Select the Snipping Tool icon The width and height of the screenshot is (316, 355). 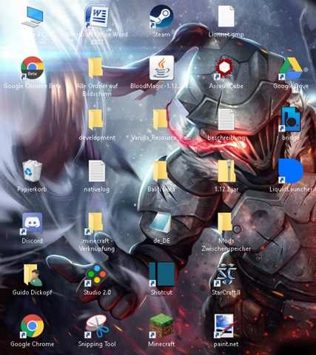(x=97, y=326)
